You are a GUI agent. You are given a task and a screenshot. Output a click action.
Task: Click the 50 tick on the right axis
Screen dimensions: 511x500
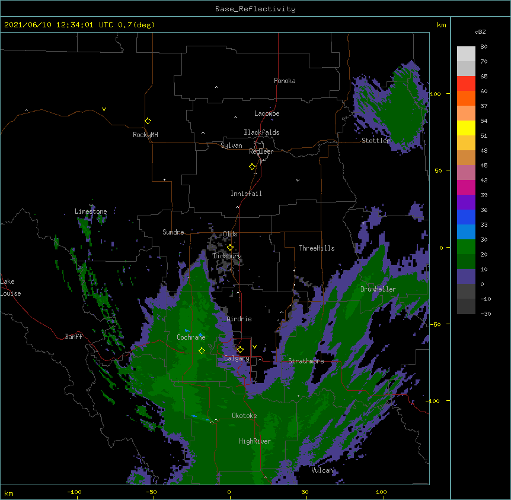pos(438,170)
